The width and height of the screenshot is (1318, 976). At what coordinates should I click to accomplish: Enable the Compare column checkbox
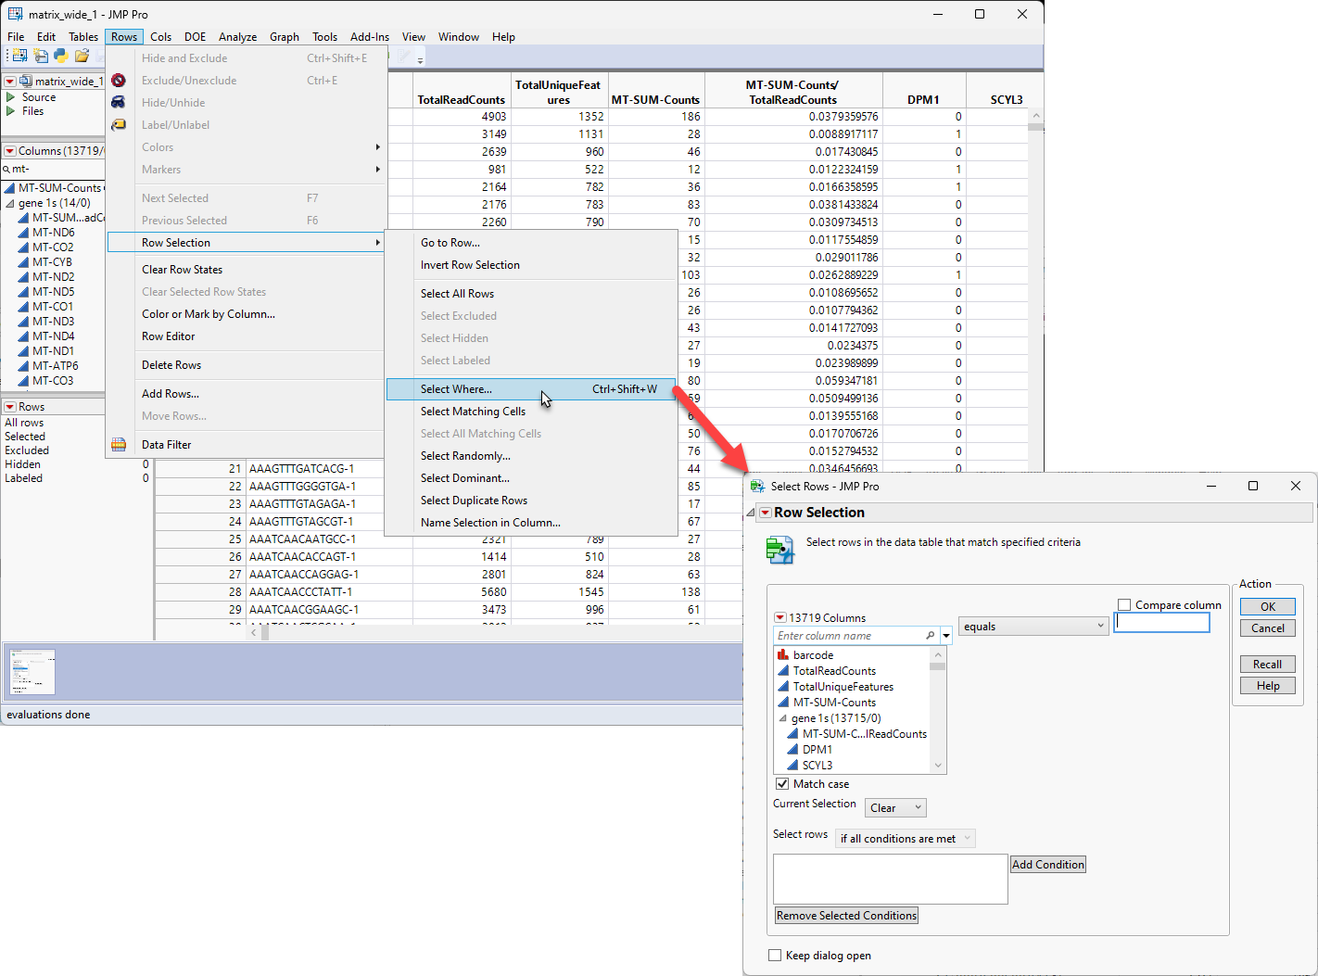point(1124,605)
